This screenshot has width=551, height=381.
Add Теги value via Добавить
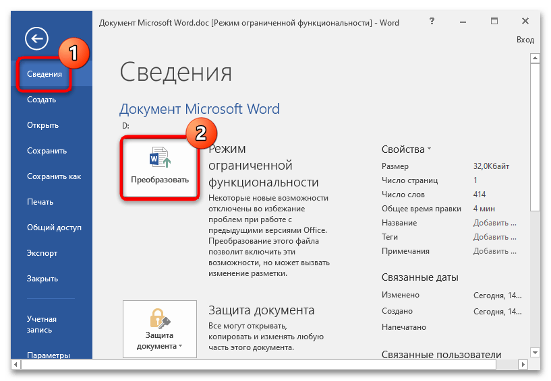tap(494, 237)
